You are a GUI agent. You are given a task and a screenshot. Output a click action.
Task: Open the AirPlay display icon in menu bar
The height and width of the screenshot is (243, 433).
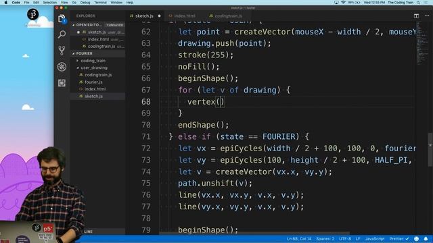[336, 3]
